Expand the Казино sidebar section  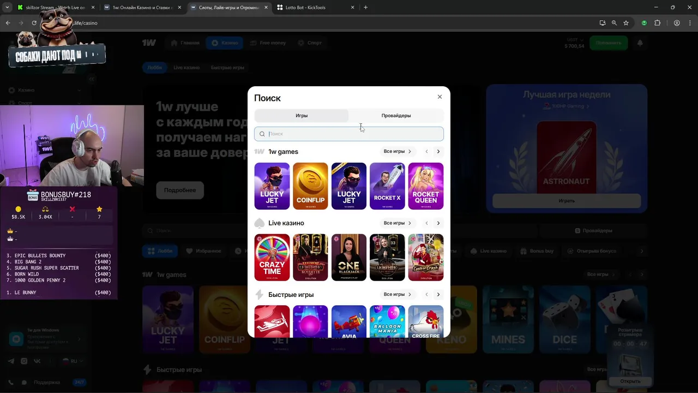coord(46,90)
